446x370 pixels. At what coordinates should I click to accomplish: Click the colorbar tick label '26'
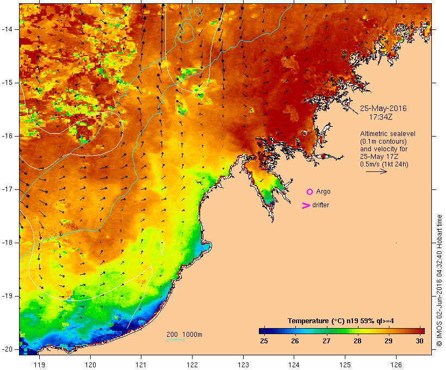coord(295,341)
